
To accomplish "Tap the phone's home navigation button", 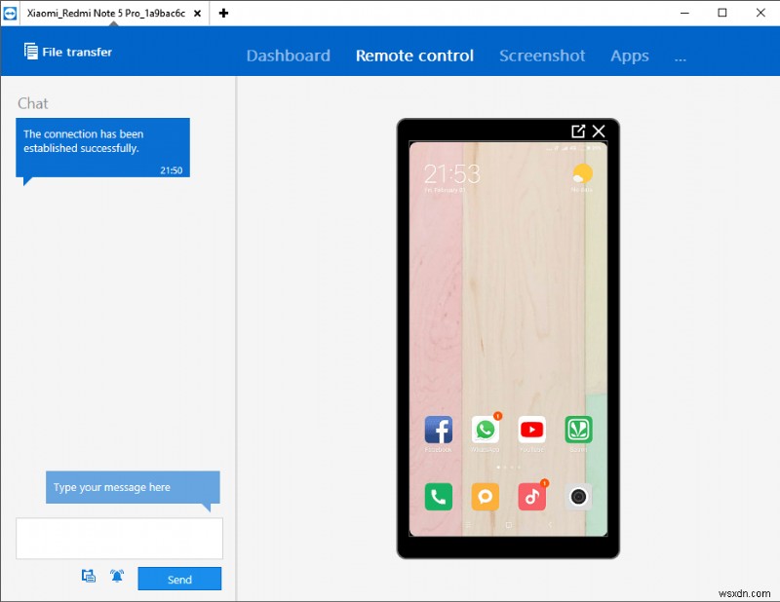I will (x=508, y=525).
